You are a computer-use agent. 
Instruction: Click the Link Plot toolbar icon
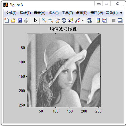pyautogui.click(x=89, y=20)
